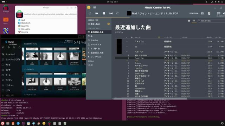Switch to list view in Music Center

[194, 21]
